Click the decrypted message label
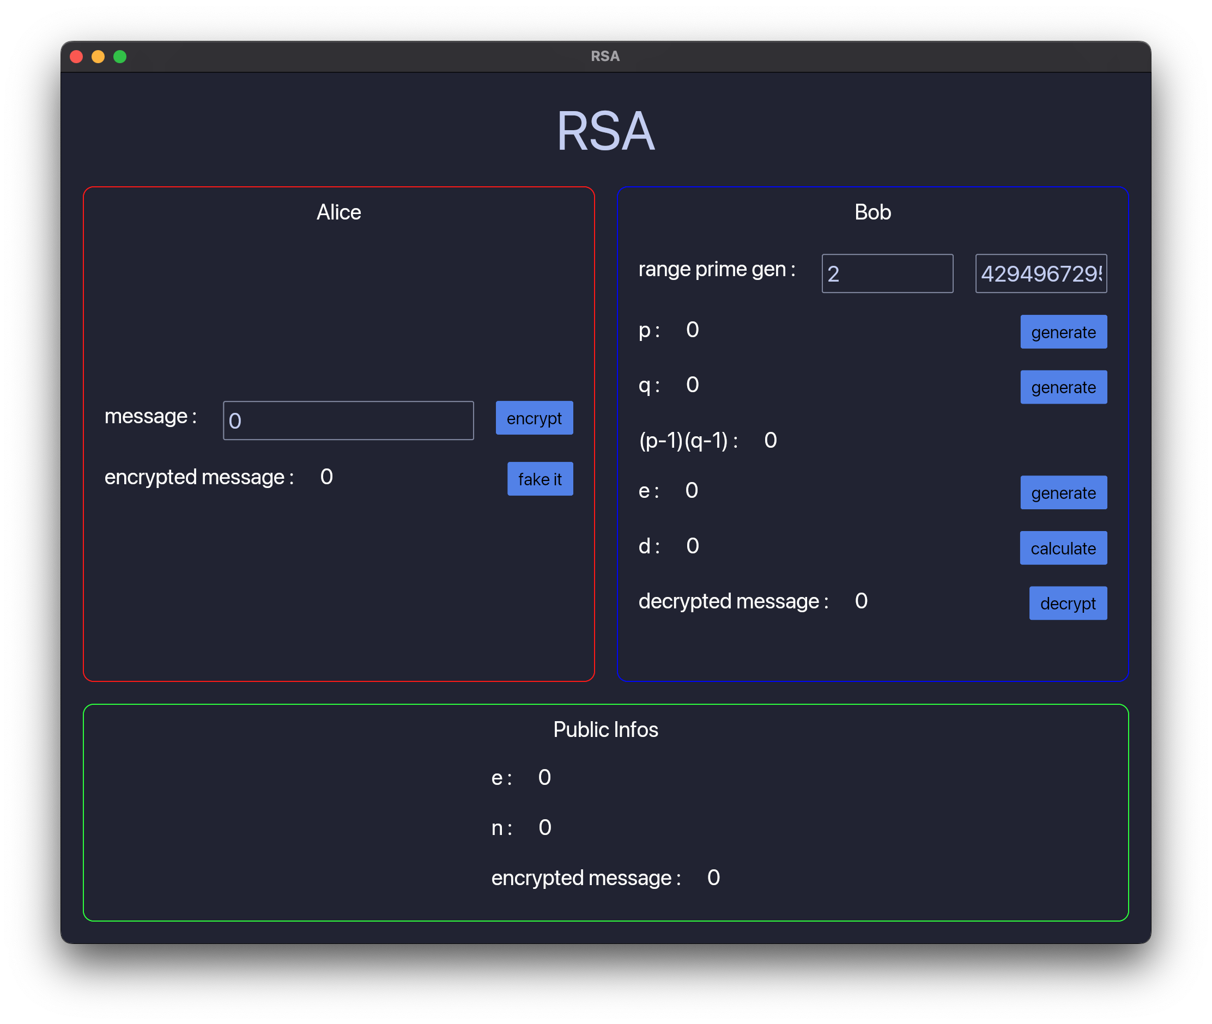Image resolution: width=1212 pixels, height=1024 pixels. (734, 601)
